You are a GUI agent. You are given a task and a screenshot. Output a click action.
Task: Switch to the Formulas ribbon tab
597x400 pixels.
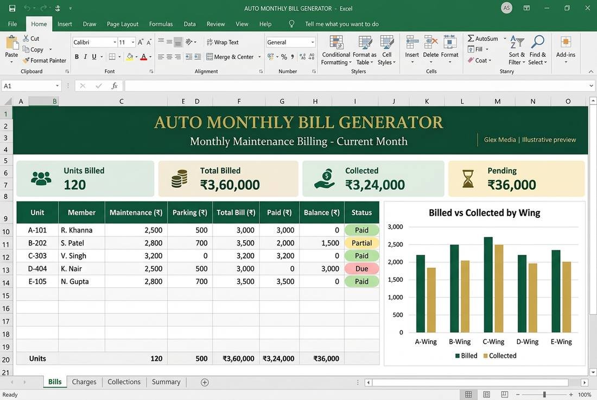click(161, 24)
